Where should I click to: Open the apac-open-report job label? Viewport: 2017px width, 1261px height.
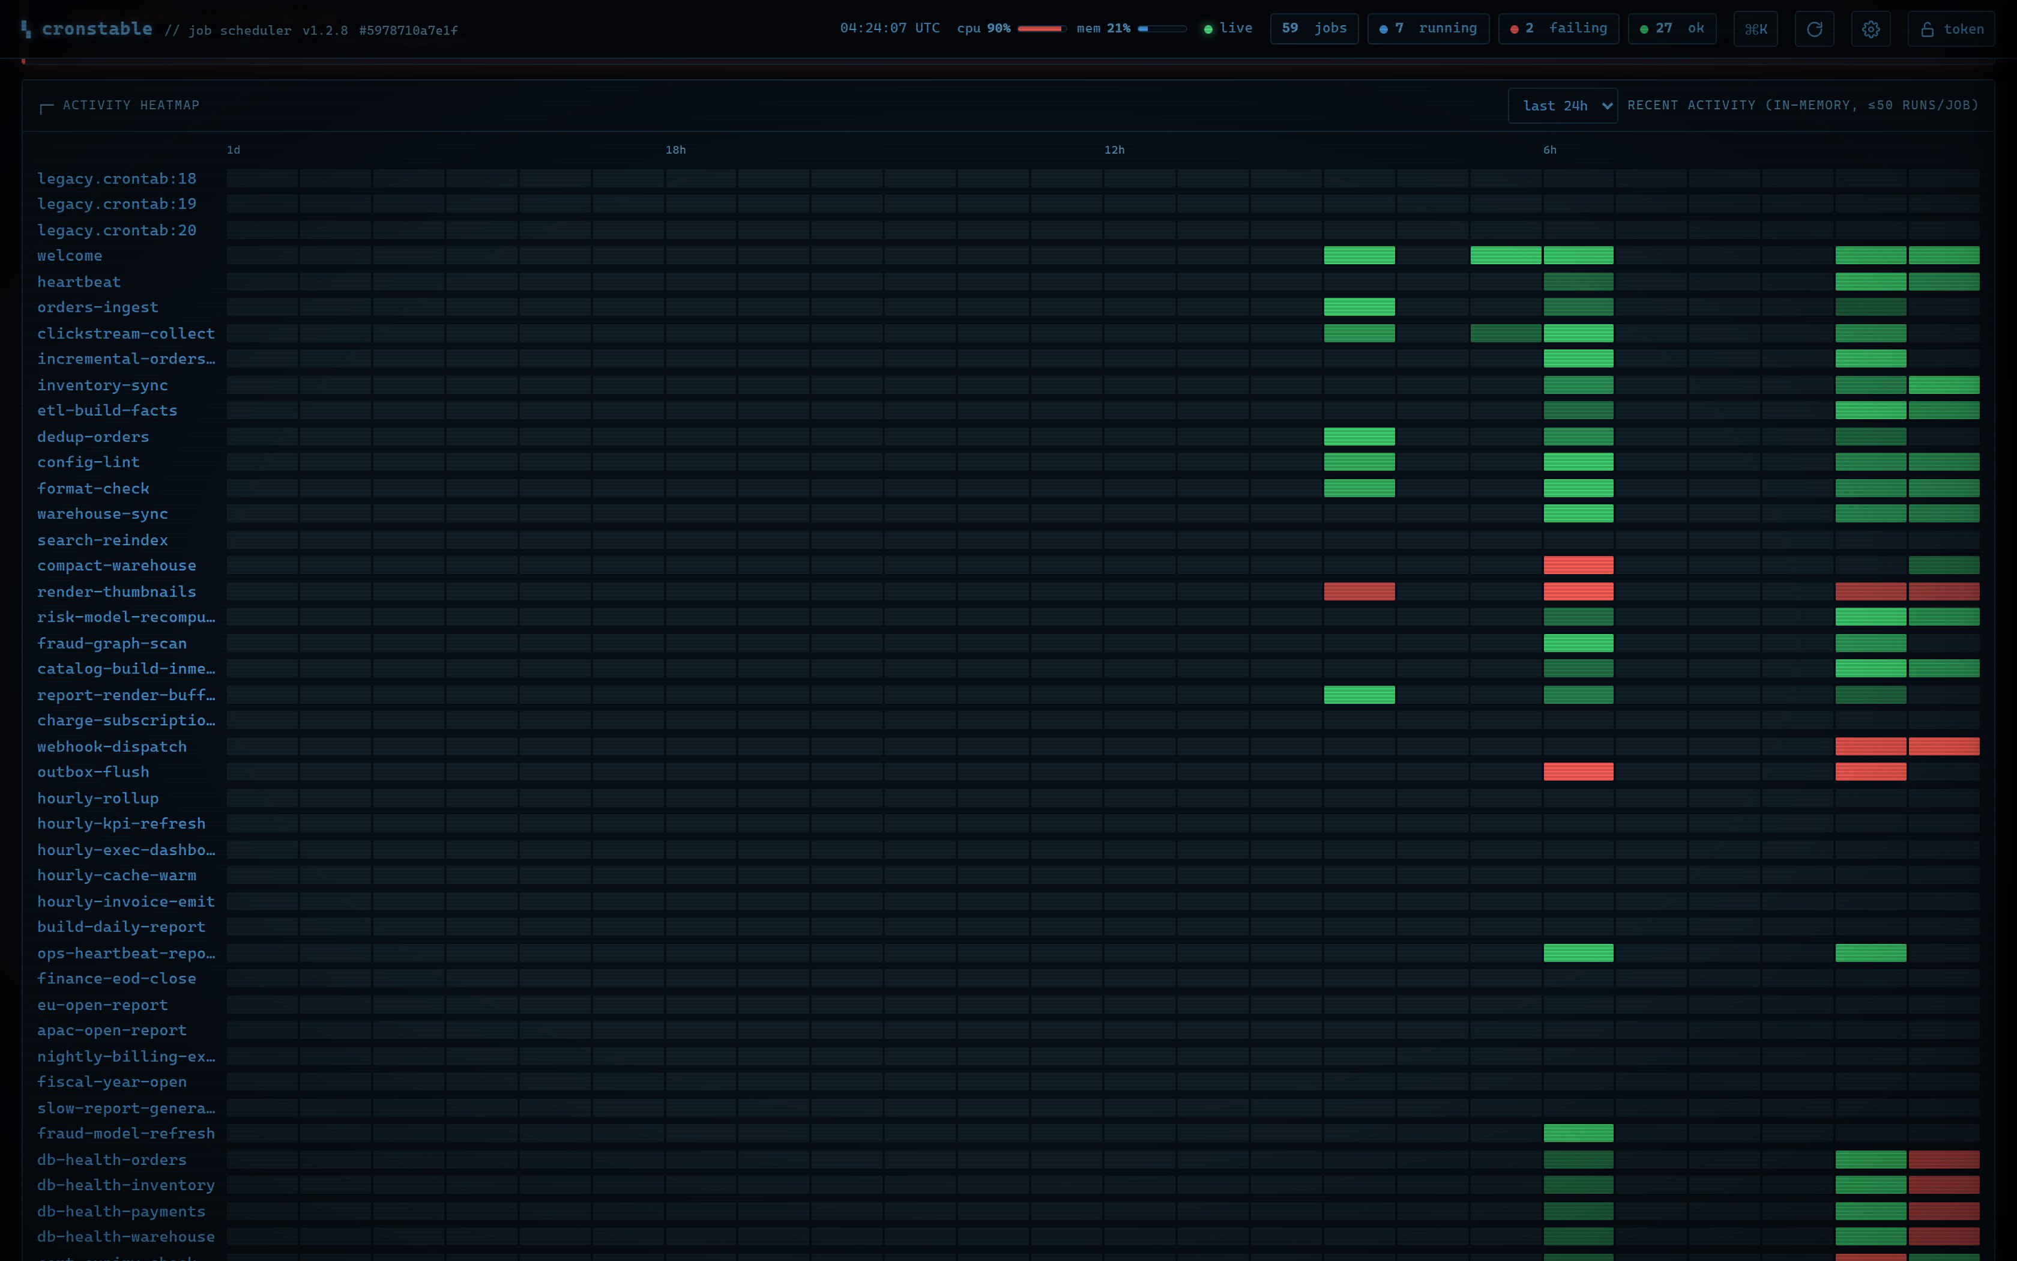[112, 1031]
